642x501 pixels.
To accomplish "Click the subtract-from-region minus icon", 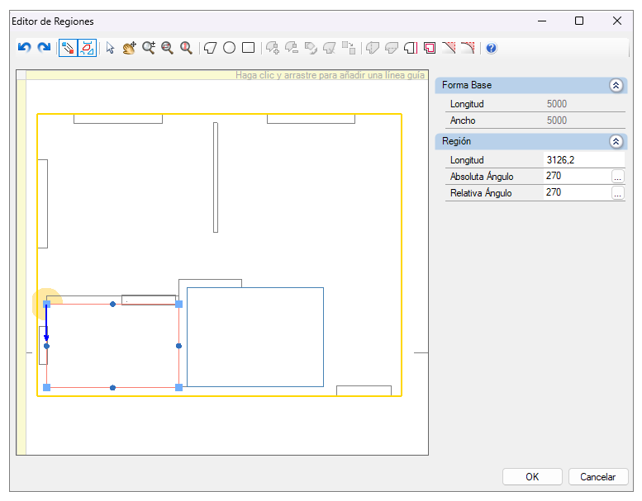I will pos(292,48).
